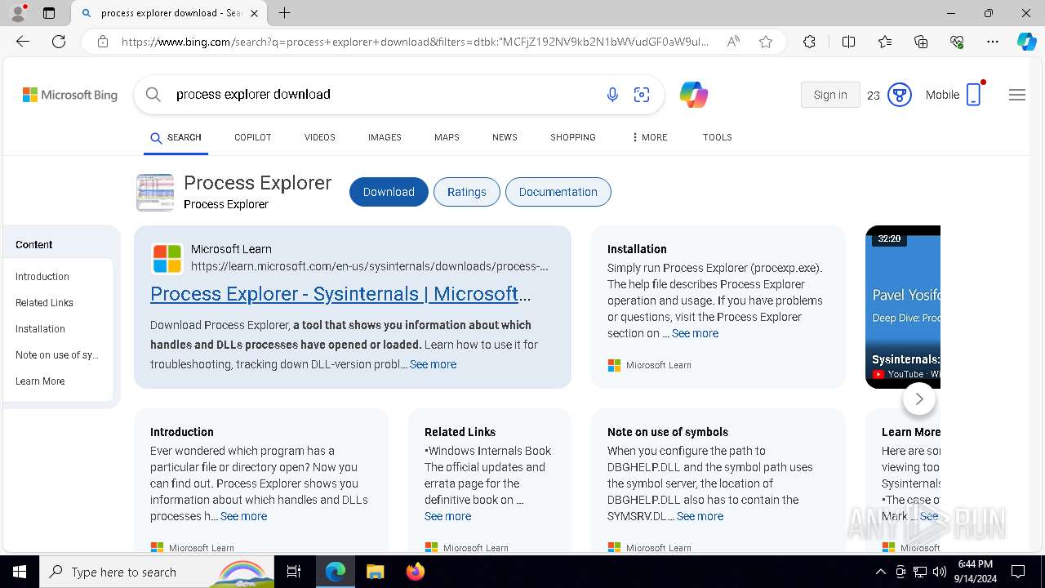Click the Edge profile avatar icon
The height and width of the screenshot is (588, 1045).
coord(18,13)
